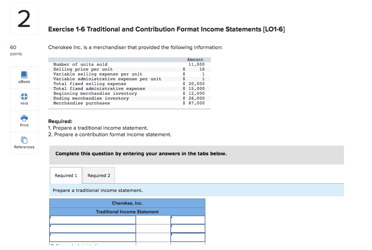Image resolution: width=372 pixels, height=250 pixels.
Task: Click the $ 20,000 amount value
Action: point(194,84)
